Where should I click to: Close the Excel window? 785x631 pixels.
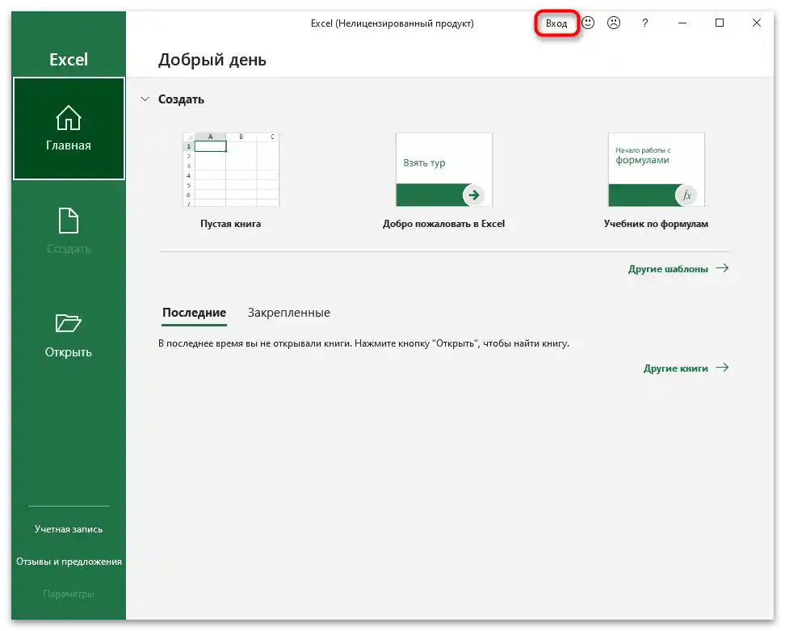757,23
